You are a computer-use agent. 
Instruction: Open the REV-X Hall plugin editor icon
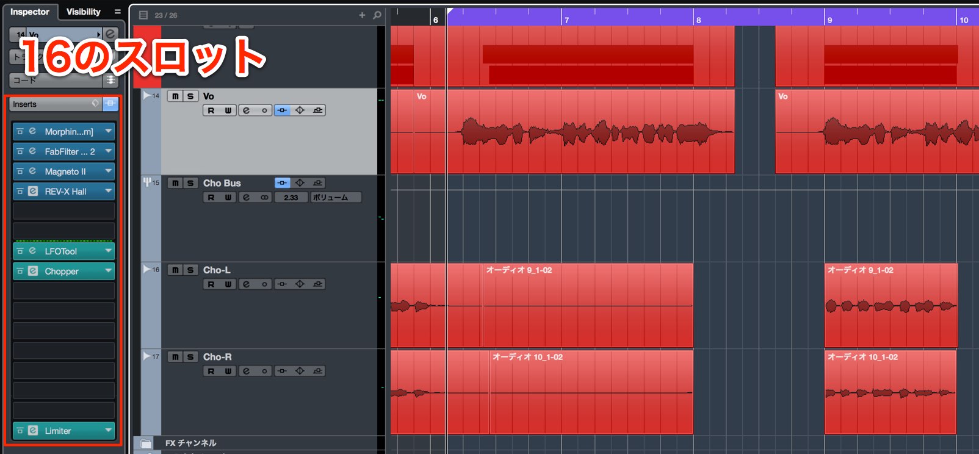pyautogui.click(x=33, y=191)
